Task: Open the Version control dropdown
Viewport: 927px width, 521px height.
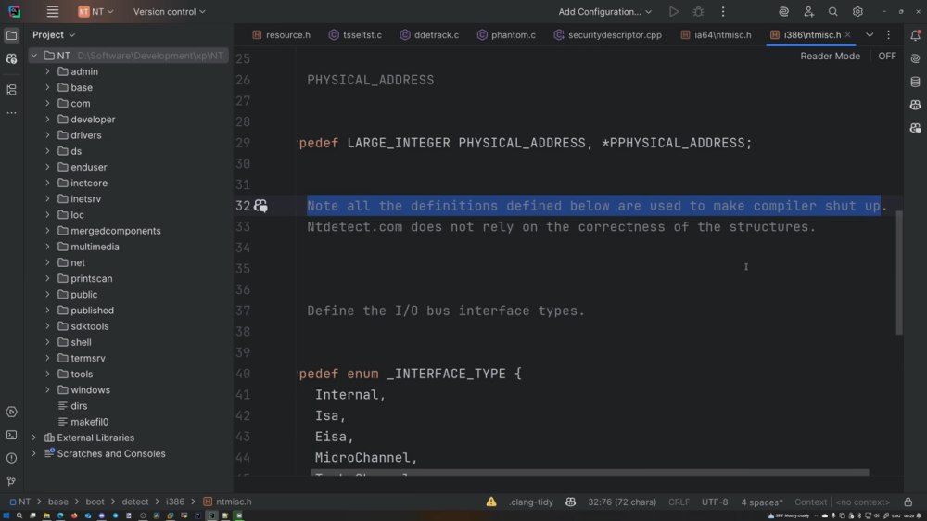Action: tap(169, 12)
